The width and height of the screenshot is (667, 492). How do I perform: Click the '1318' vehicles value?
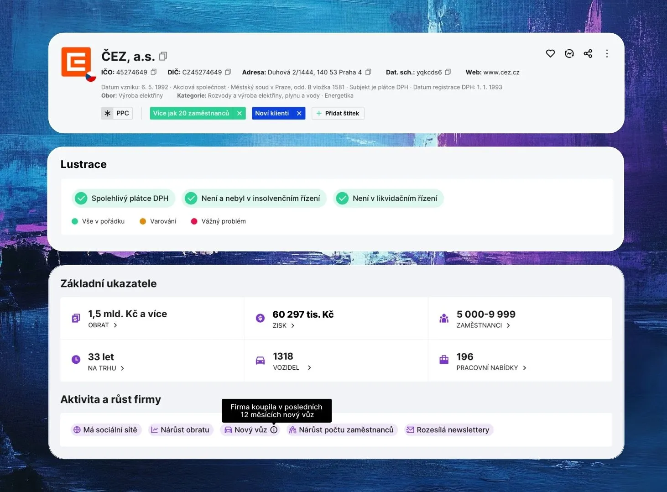283,356
